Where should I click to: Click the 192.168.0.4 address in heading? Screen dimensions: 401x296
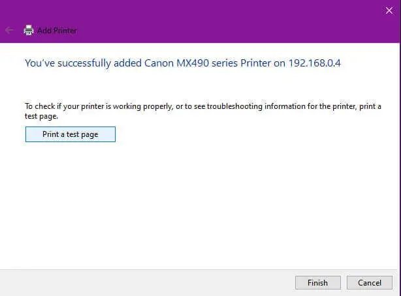pos(315,63)
